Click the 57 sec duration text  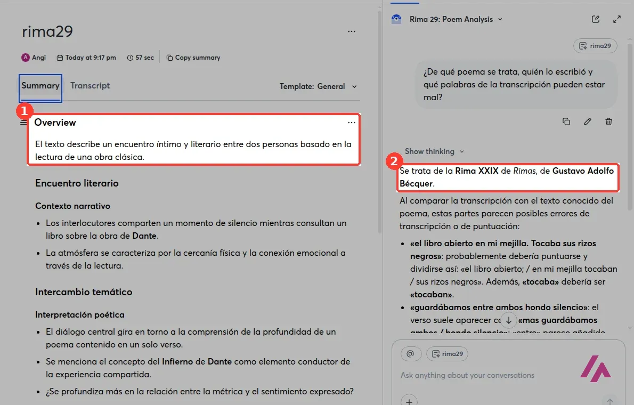click(x=145, y=58)
